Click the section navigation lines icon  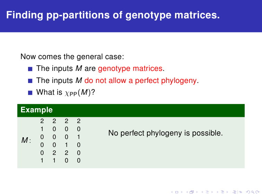pos(222,192)
